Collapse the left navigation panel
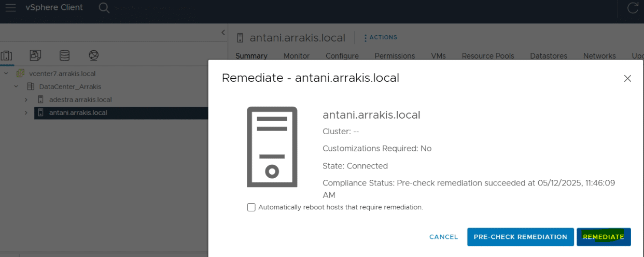This screenshot has width=644, height=257. (223, 32)
